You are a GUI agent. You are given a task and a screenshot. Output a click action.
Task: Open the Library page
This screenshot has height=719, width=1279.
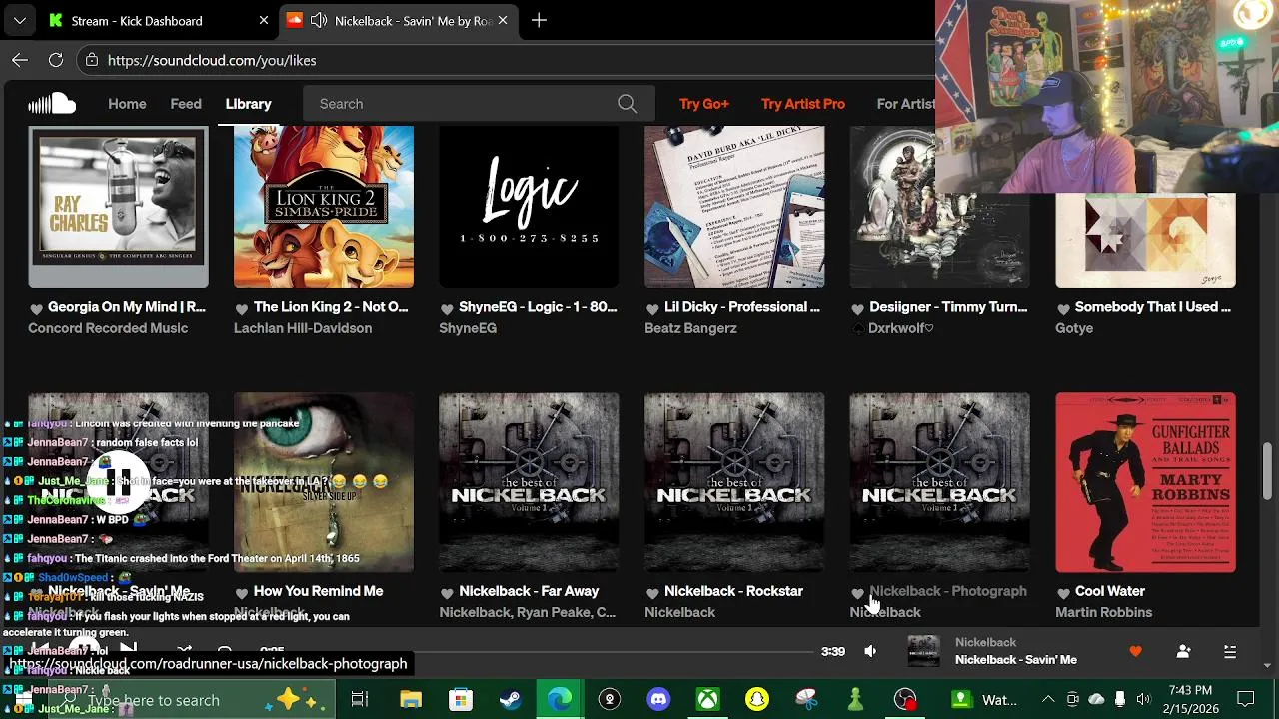[x=248, y=104]
